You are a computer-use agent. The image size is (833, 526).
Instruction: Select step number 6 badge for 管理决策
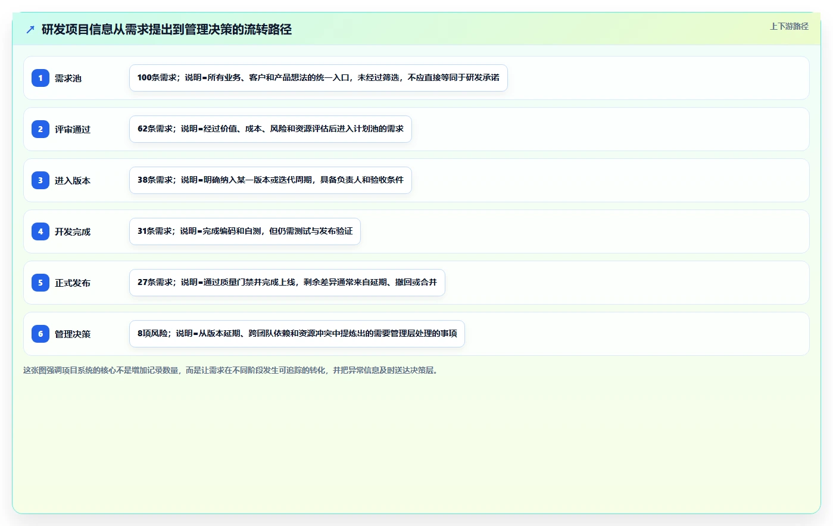click(40, 334)
